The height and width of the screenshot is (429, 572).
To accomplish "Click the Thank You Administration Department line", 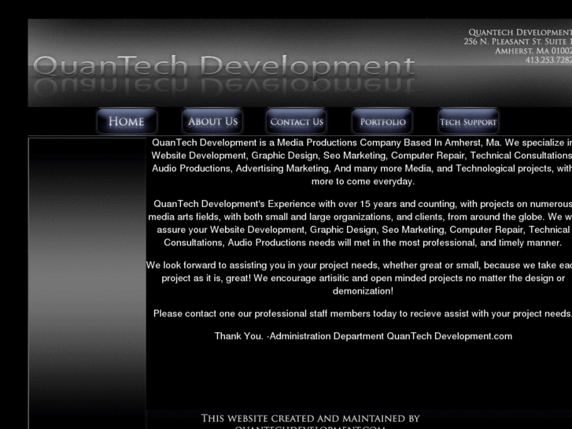I will [x=363, y=336].
